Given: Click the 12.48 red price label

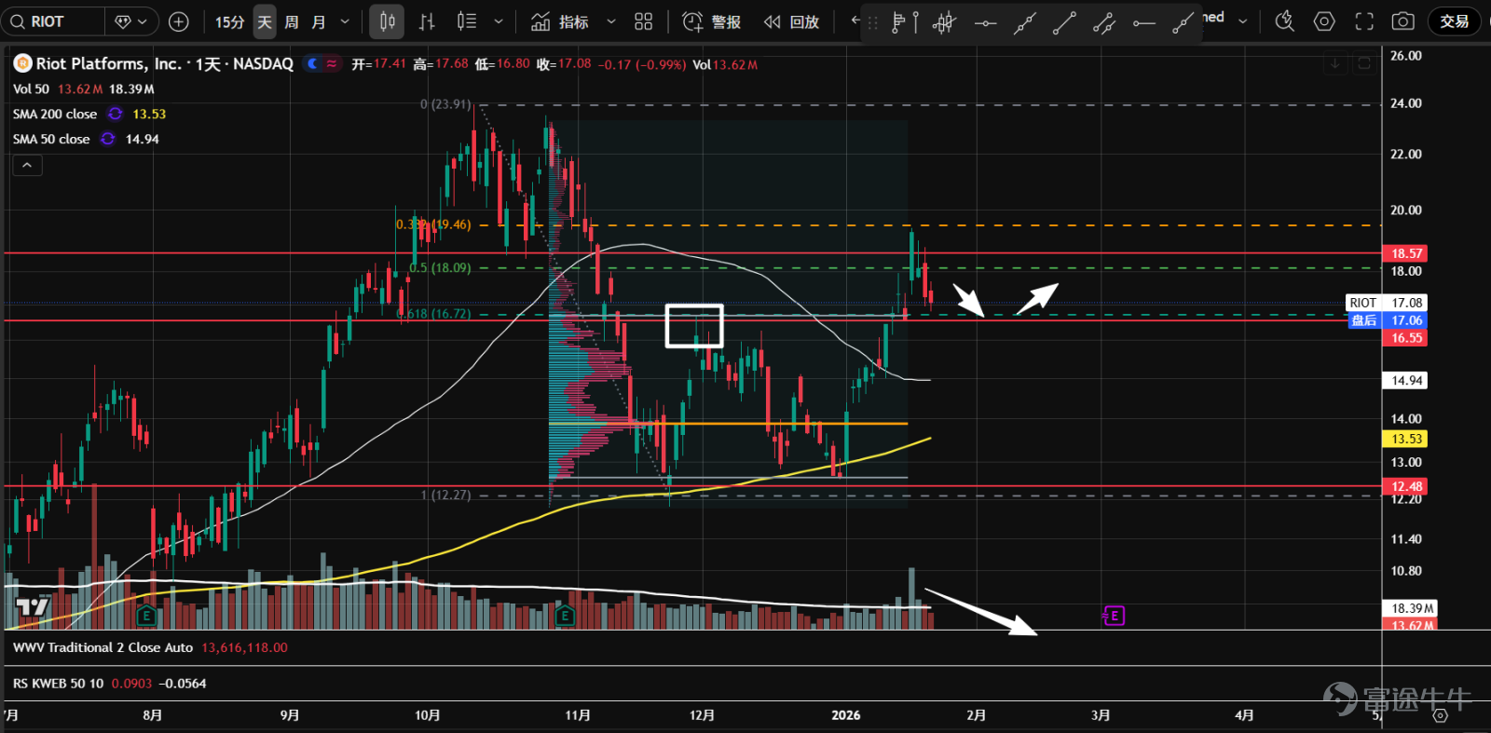Looking at the screenshot, I should [x=1406, y=486].
